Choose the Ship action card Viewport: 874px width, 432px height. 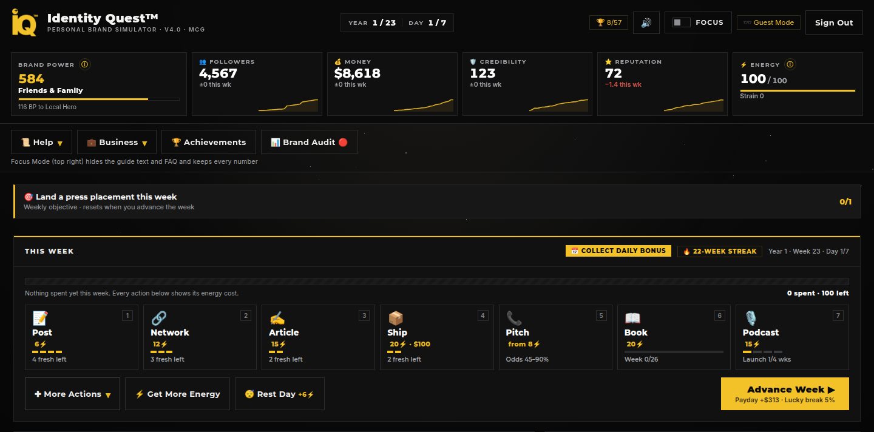coord(436,337)
